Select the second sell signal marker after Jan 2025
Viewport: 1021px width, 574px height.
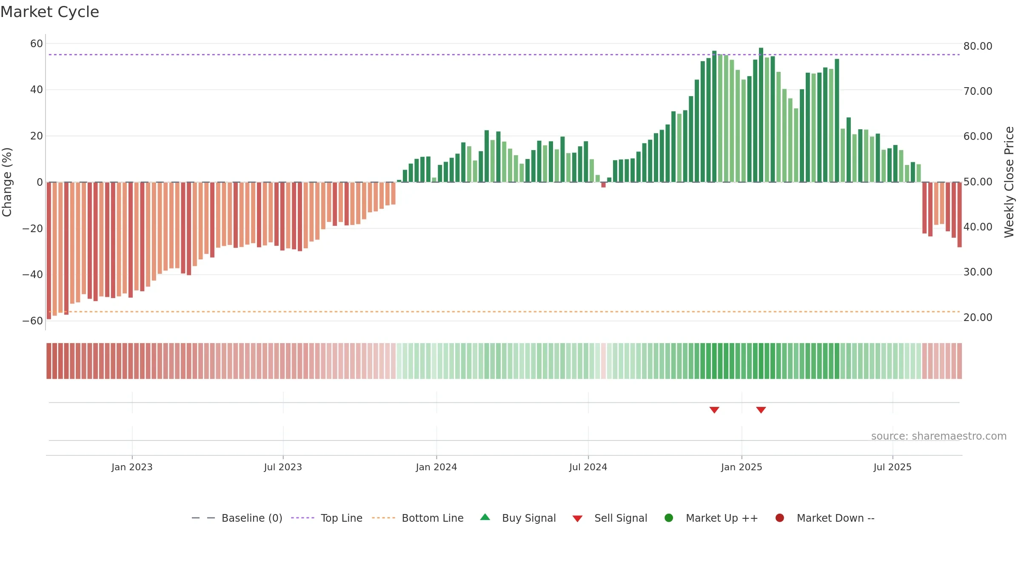tap(761, 410)
